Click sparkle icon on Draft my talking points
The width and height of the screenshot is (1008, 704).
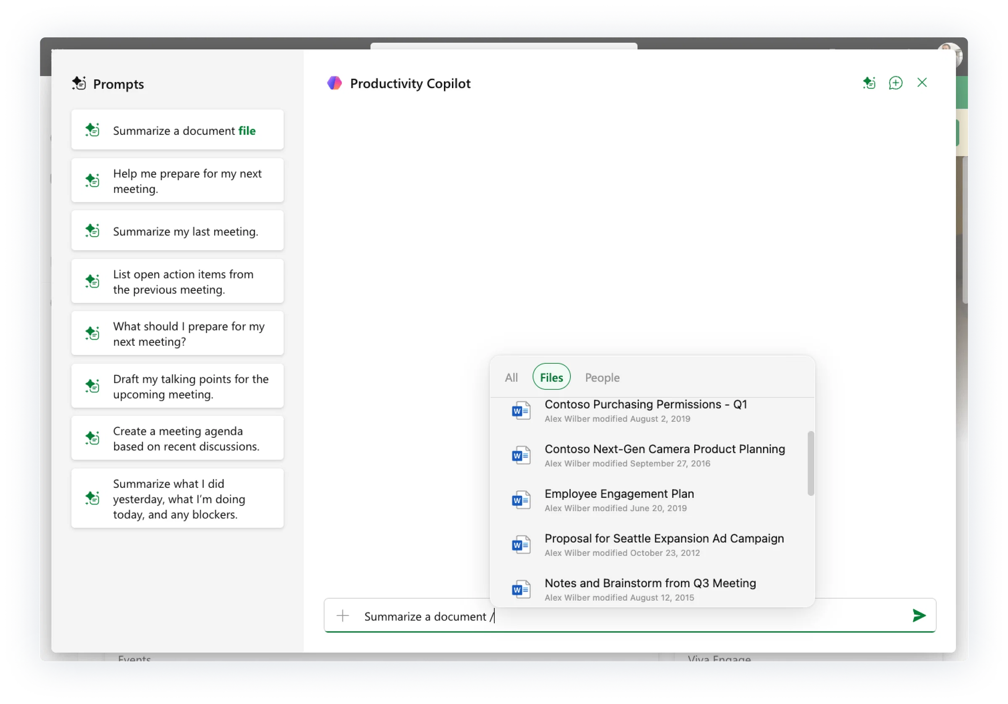point(92,386)
